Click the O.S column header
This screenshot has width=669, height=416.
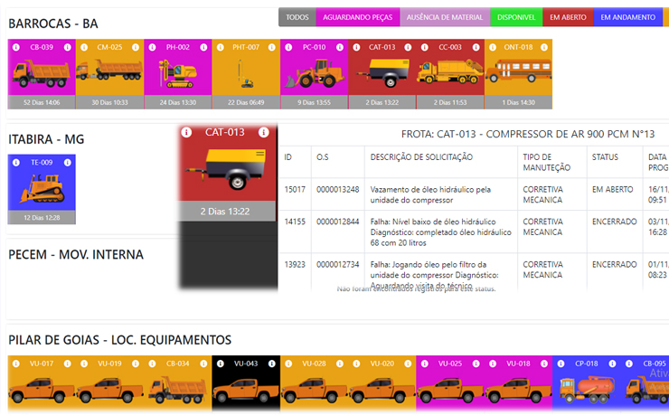(x=323, y=157)
